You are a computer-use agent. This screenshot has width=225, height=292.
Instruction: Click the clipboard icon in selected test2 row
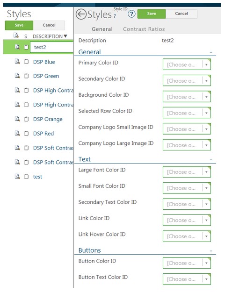27,47
